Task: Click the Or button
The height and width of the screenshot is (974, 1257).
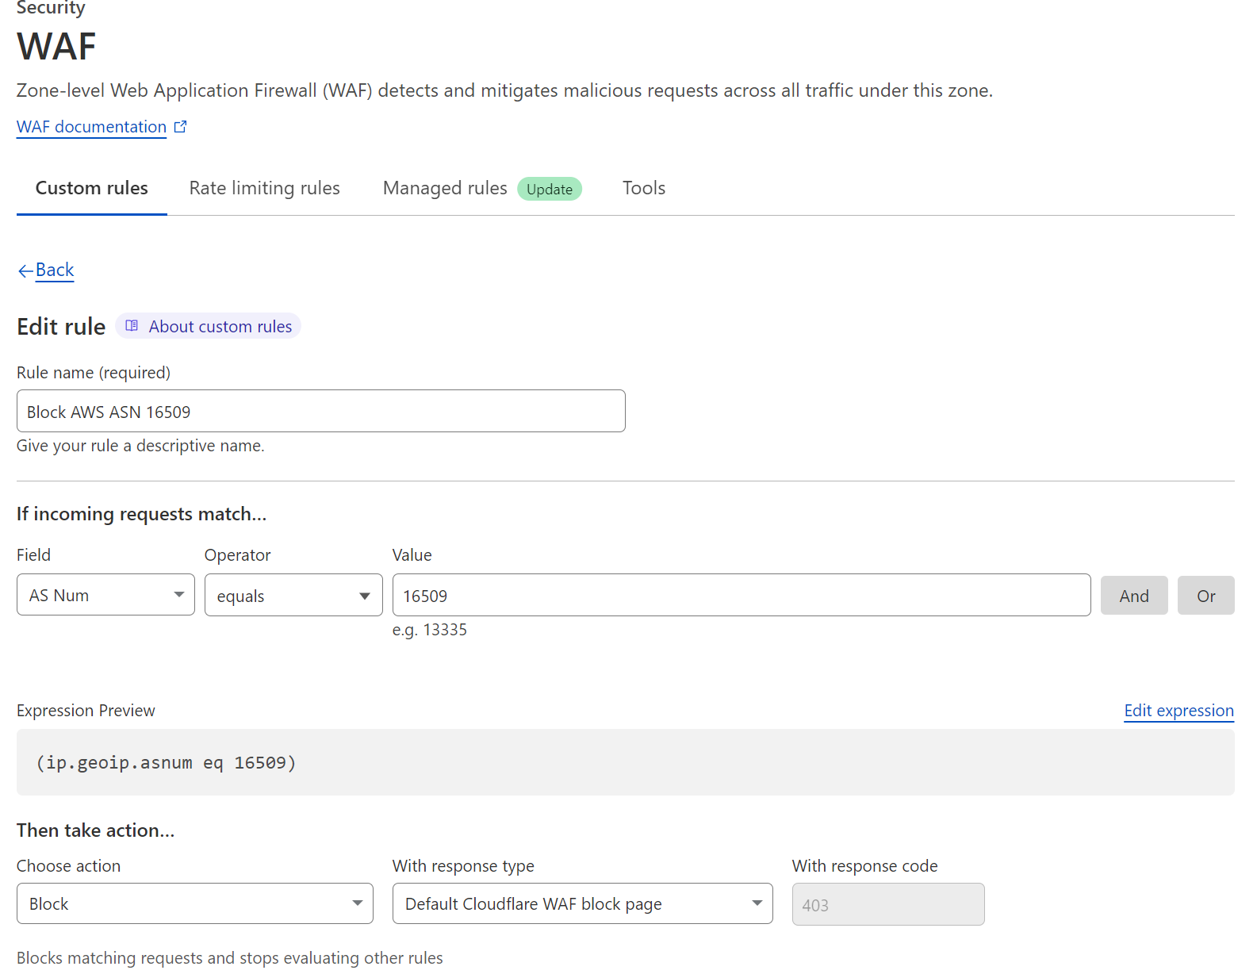Action: point(1206,596)
